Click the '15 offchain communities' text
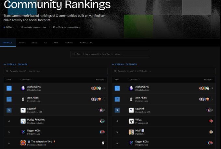The image size is (221, 149). click(x=66, y=27)
